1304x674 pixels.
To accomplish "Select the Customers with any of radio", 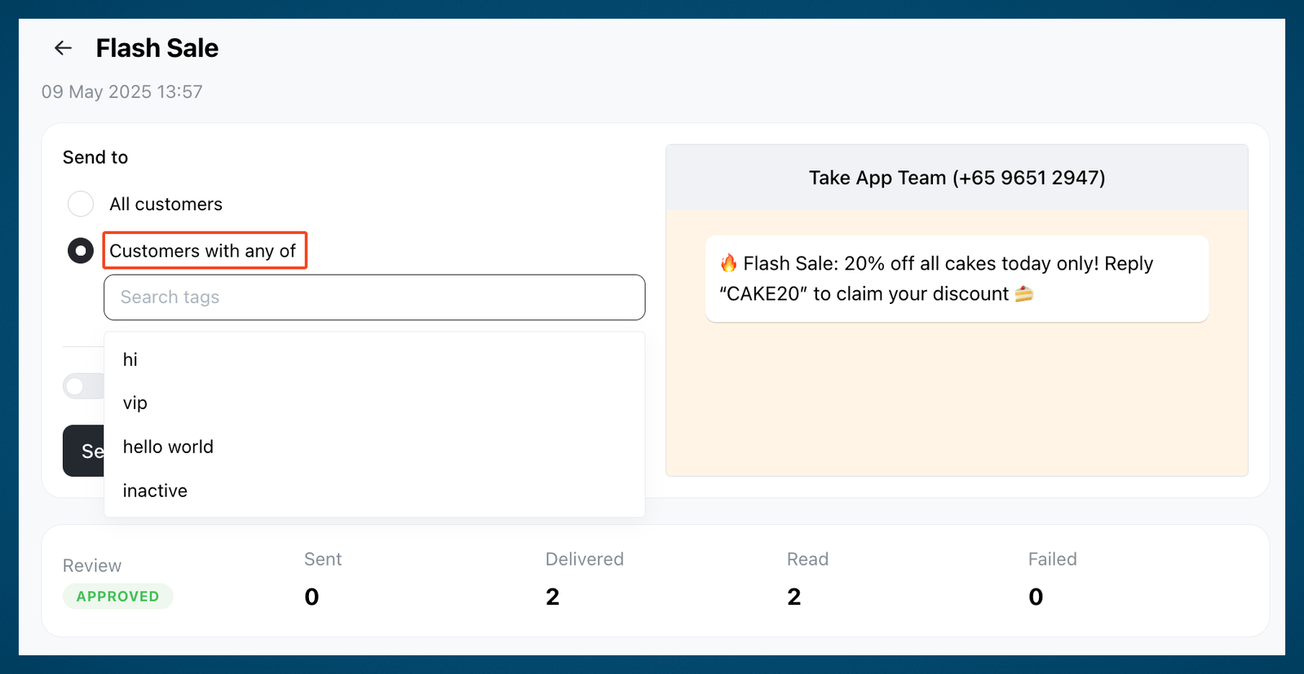I will pos(81,251).
